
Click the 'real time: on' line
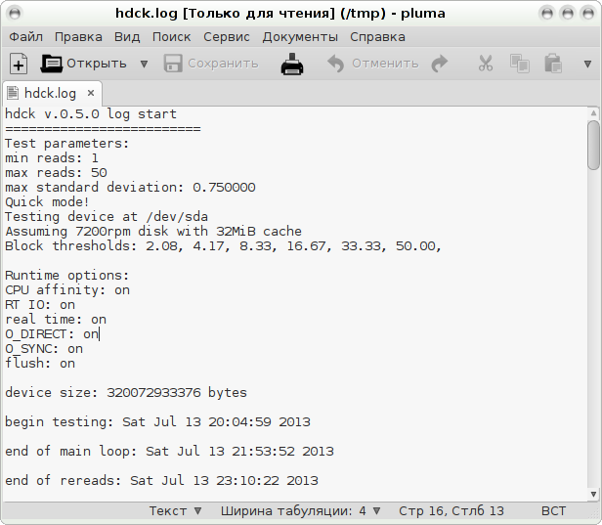(56, 319)
